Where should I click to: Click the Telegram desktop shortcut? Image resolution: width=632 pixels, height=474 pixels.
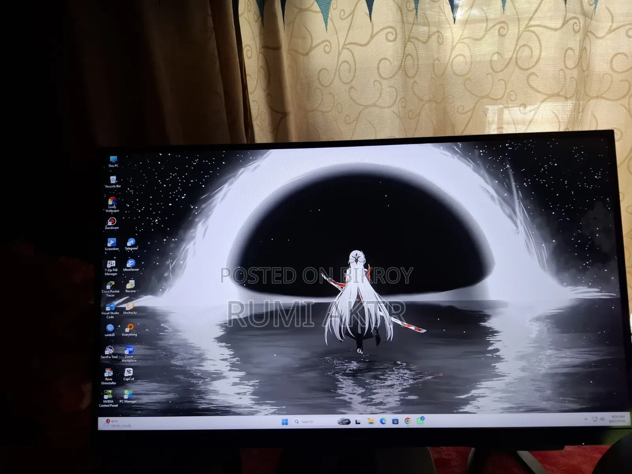pos(131,244)
